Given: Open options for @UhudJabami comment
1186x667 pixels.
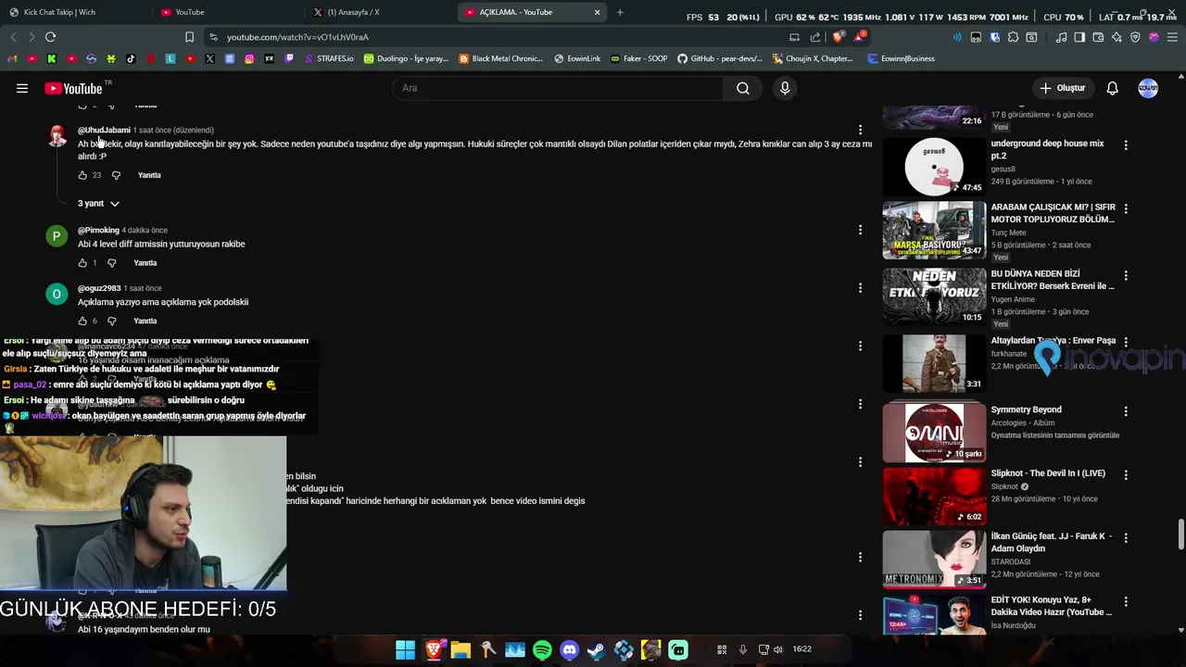Looking at the screenshot, I should [860, 130].
